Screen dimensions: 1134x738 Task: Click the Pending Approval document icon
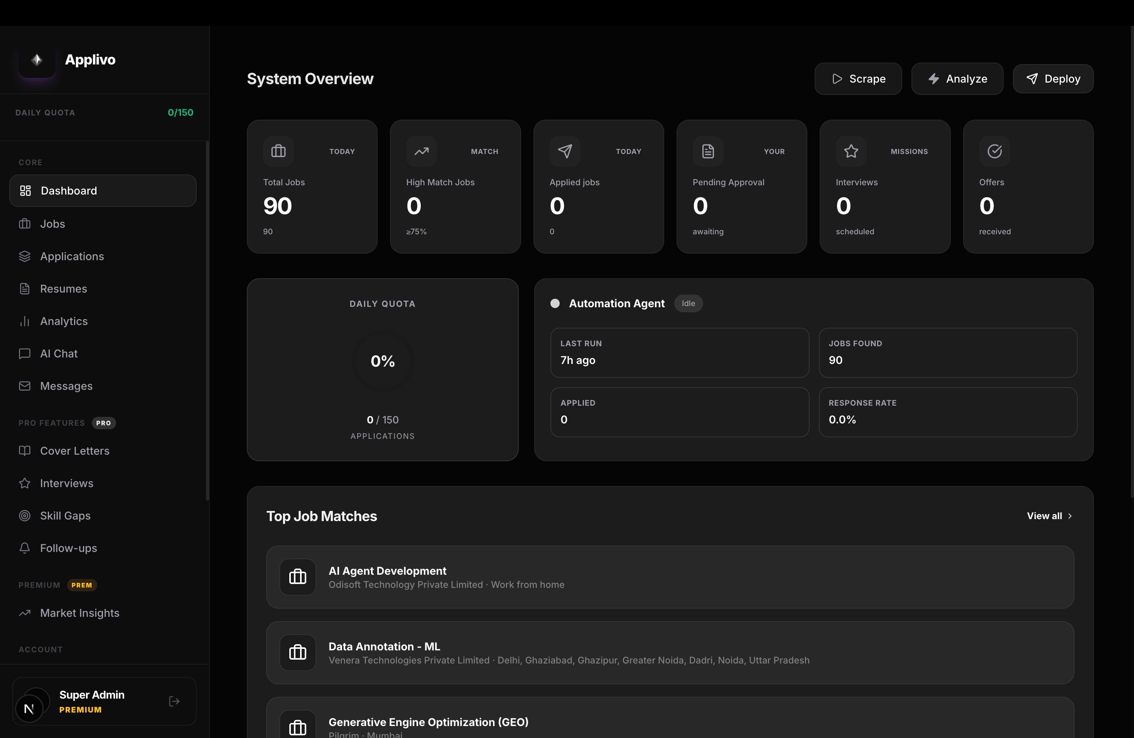(x=708, y=151)
